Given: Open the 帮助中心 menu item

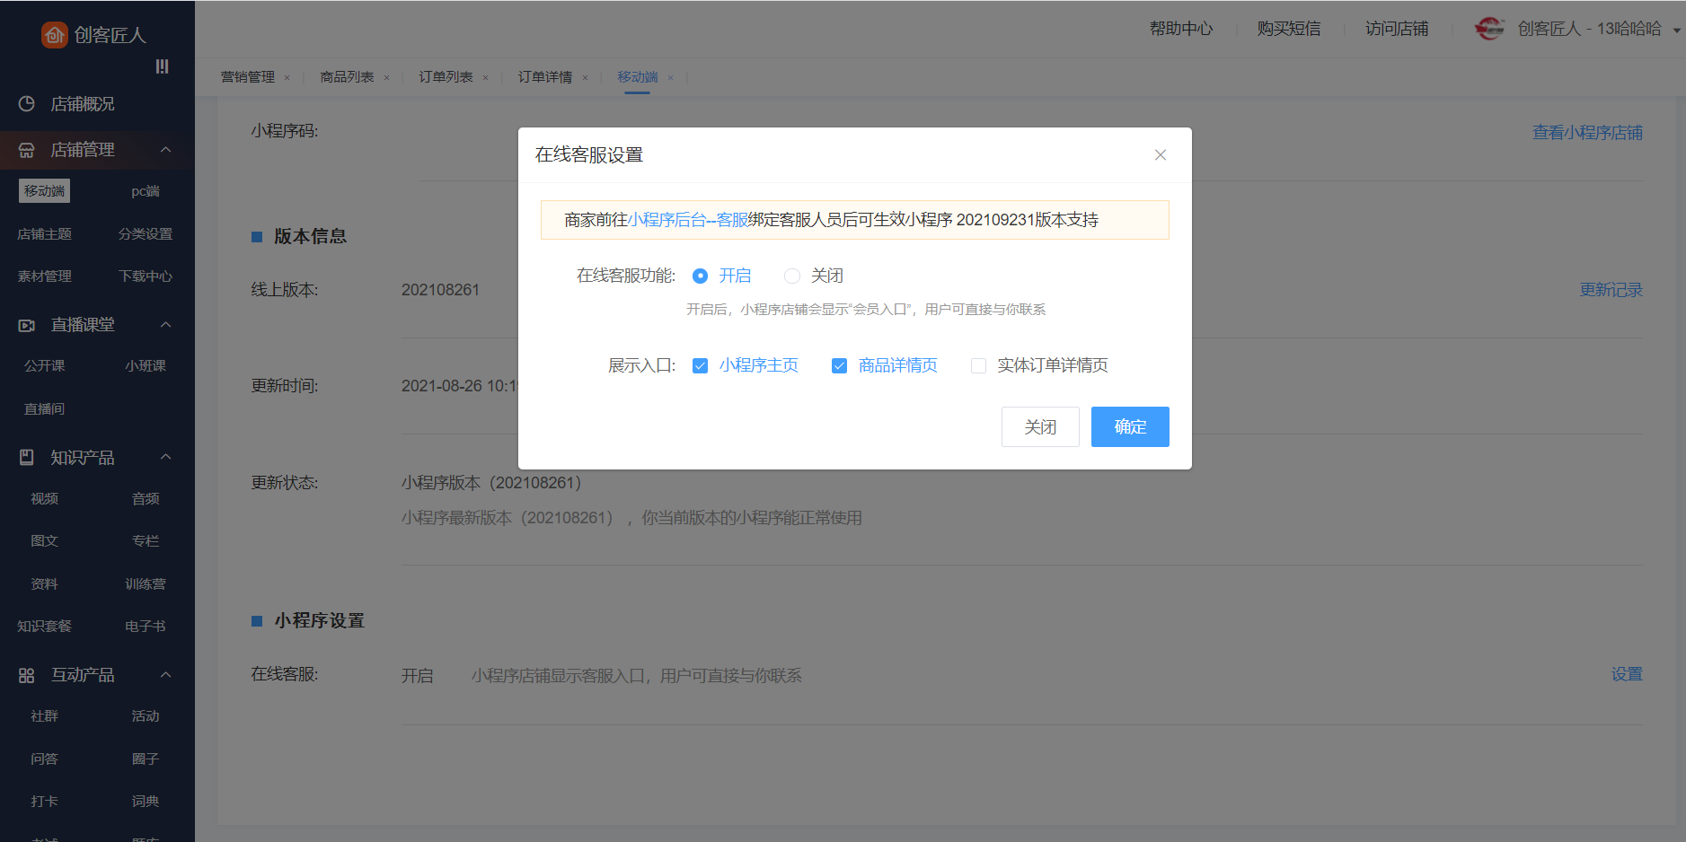Looking at the screenshot, I should point(1180,29).
